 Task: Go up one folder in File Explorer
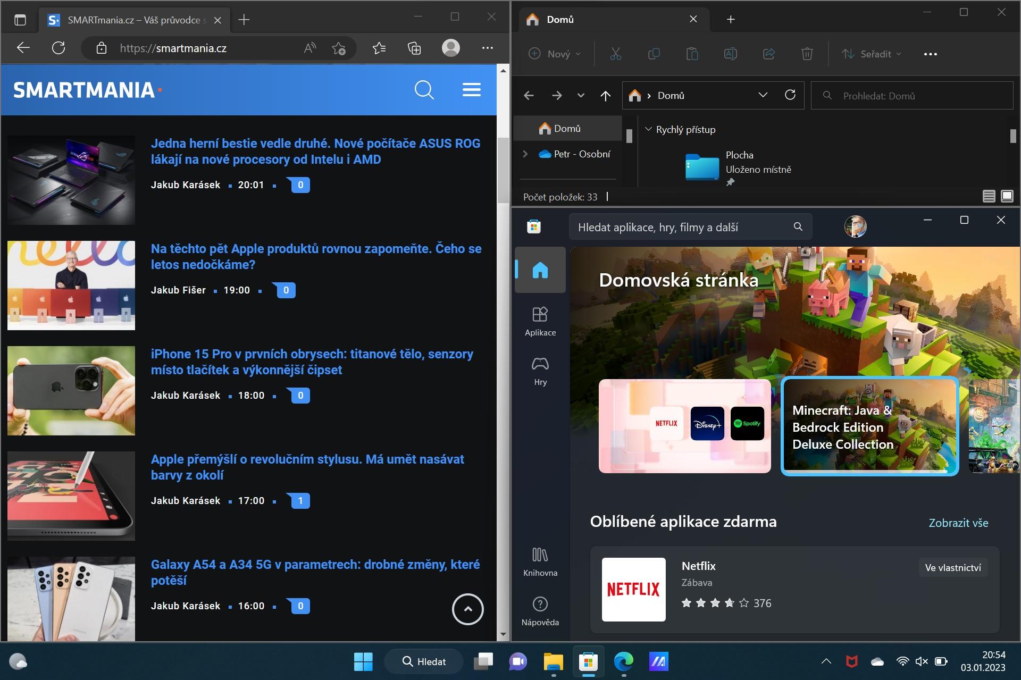(605, 96)
